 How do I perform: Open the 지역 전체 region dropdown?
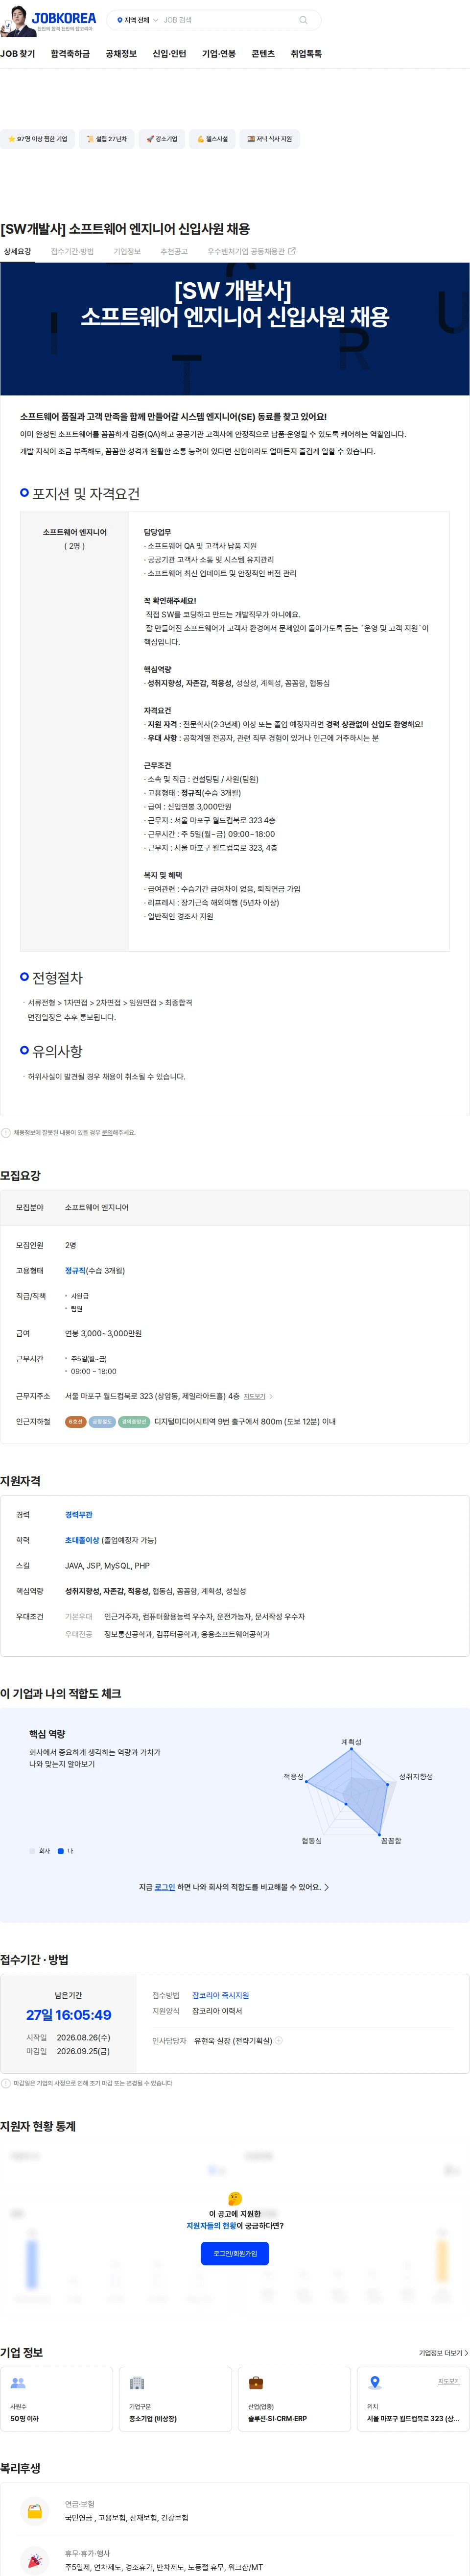tap(138, 20)
